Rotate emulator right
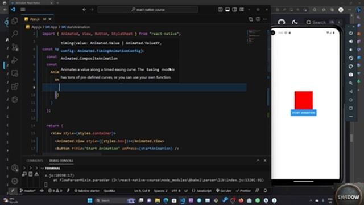 (x=351, y=67)
